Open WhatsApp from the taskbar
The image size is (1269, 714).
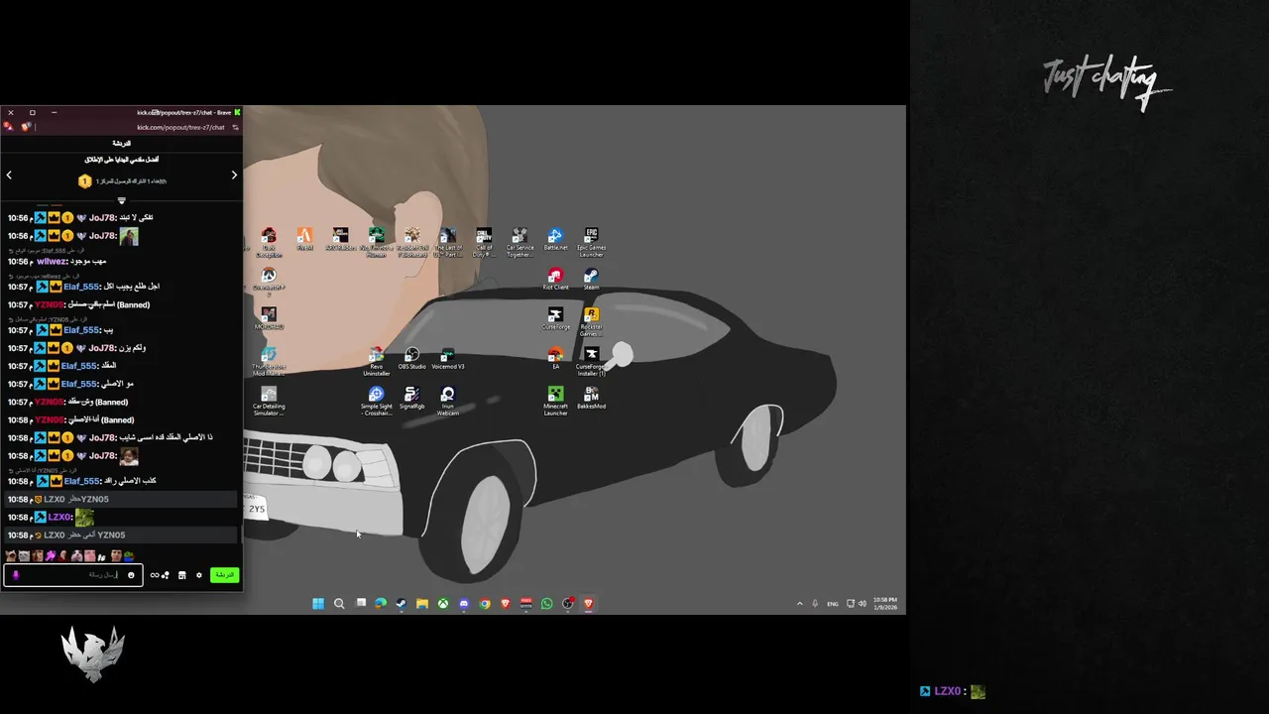(x=546, y=603)
